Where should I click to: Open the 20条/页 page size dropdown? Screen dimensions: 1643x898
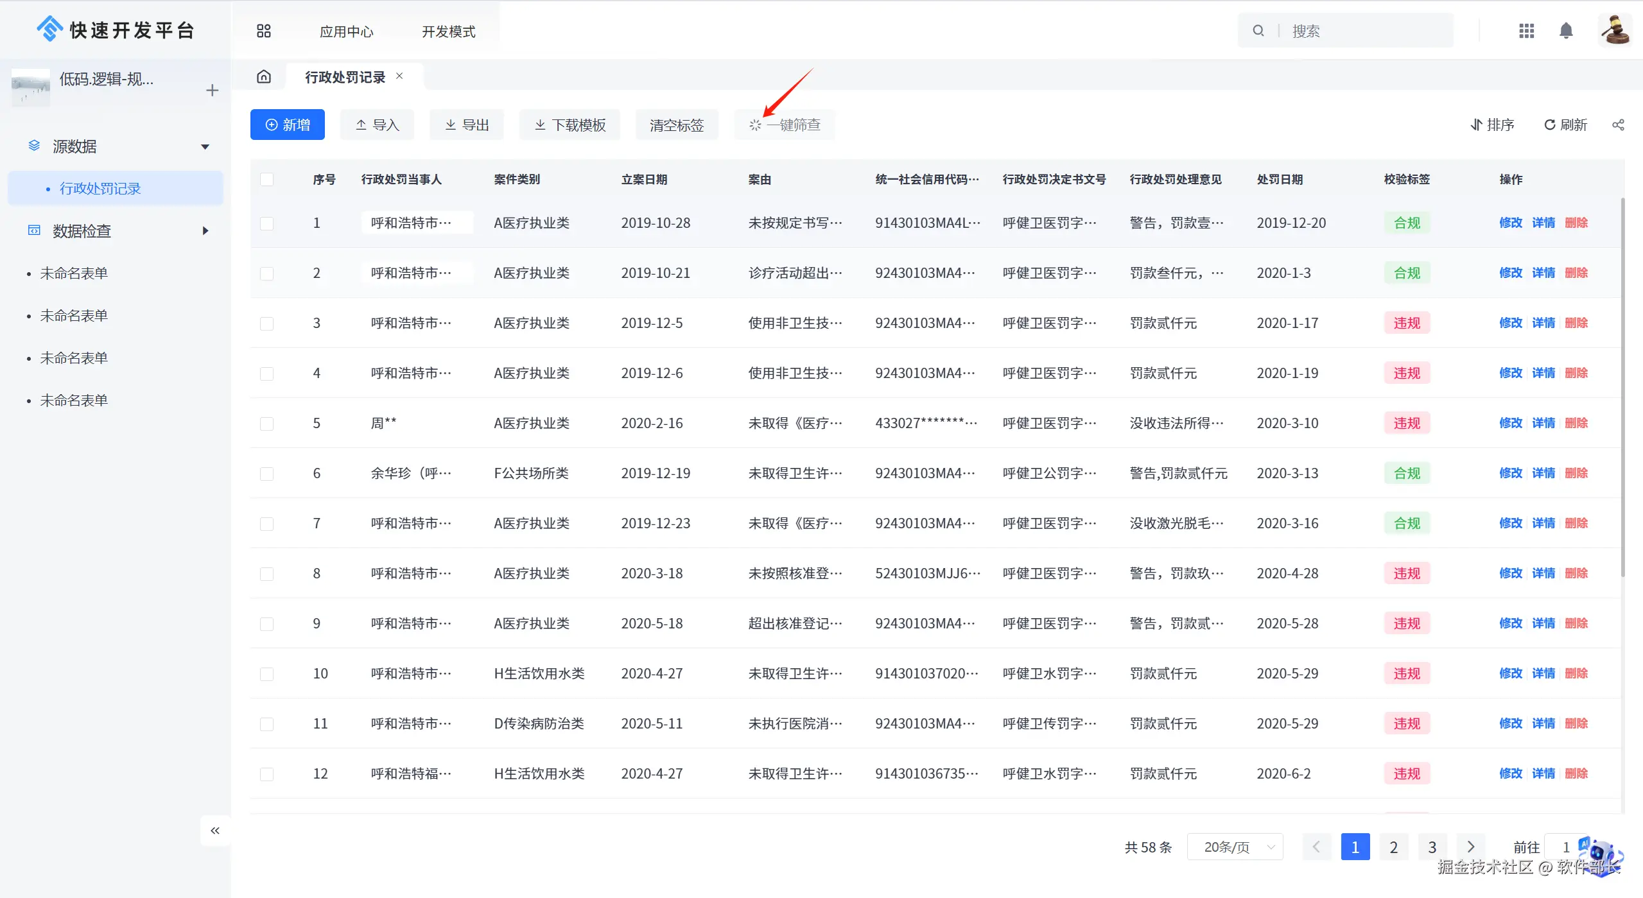pos(1235,847)
